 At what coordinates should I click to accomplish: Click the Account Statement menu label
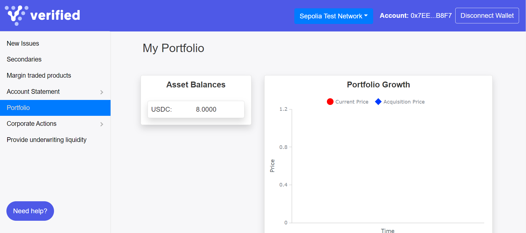33,92
